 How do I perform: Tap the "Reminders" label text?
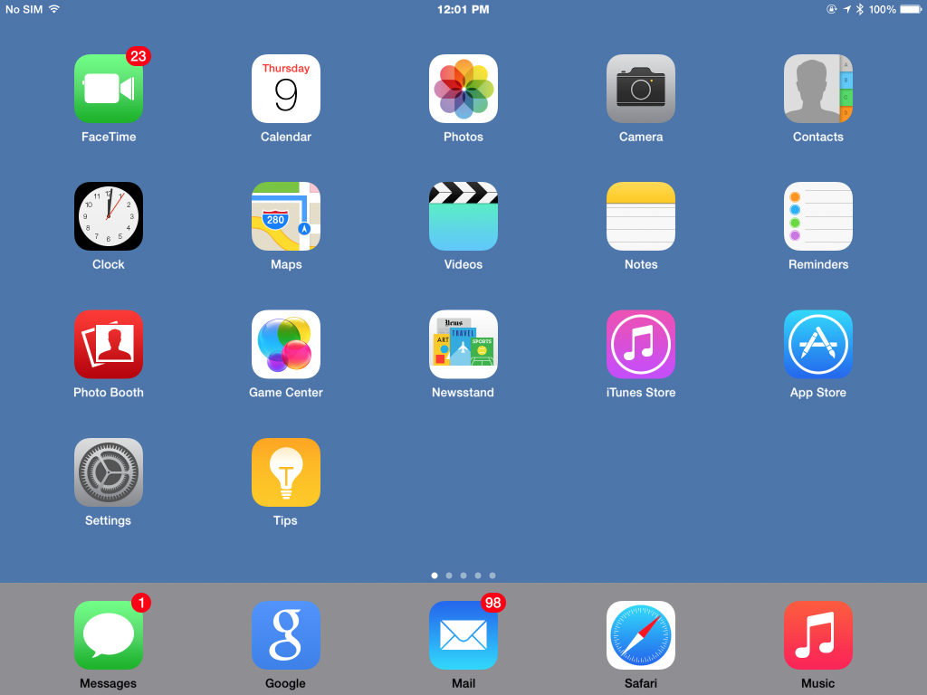(x=818, y=265)
